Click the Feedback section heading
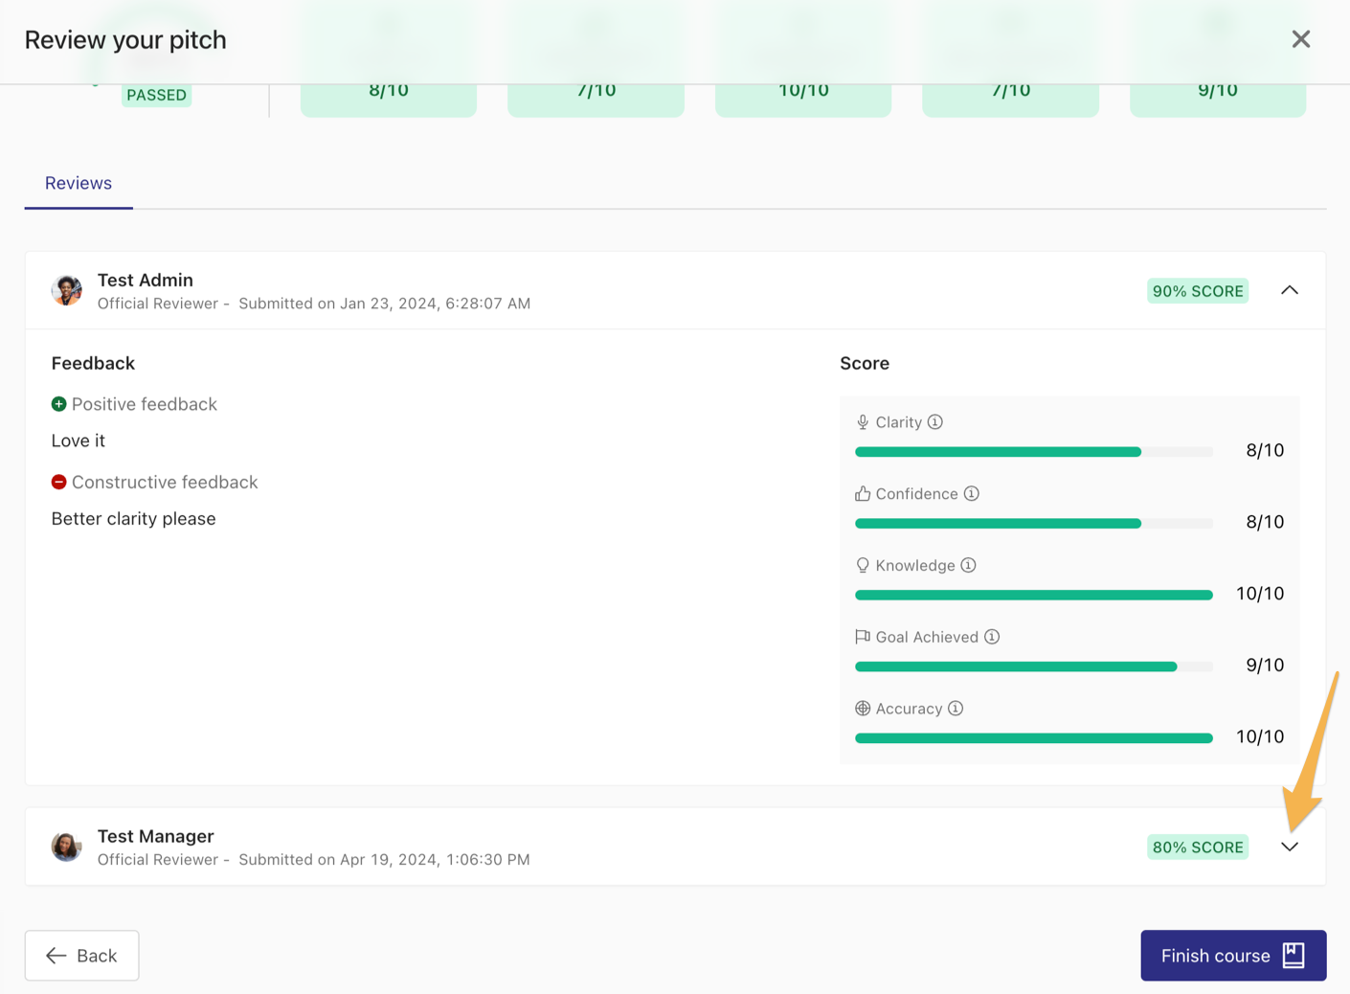The height and width of the screenshot is (994, 1350). click(x=93, y=363)
